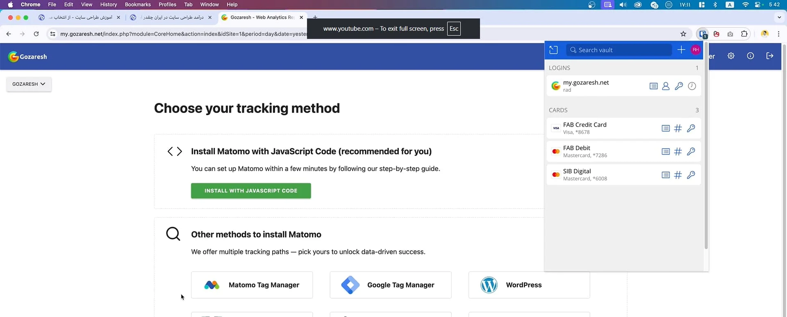The height and width of the screenshot is (317, 787).
Task: Copy card number hash icon for FAB Credit Card
Action: [x=678, y=128]
